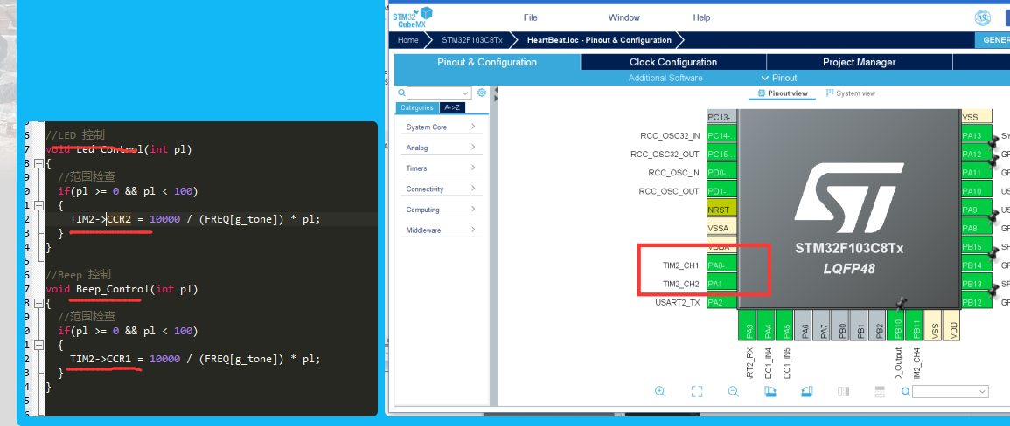Click the pin search magnifier at bottom
This screenshot has height=426, width=1010.
906,391
